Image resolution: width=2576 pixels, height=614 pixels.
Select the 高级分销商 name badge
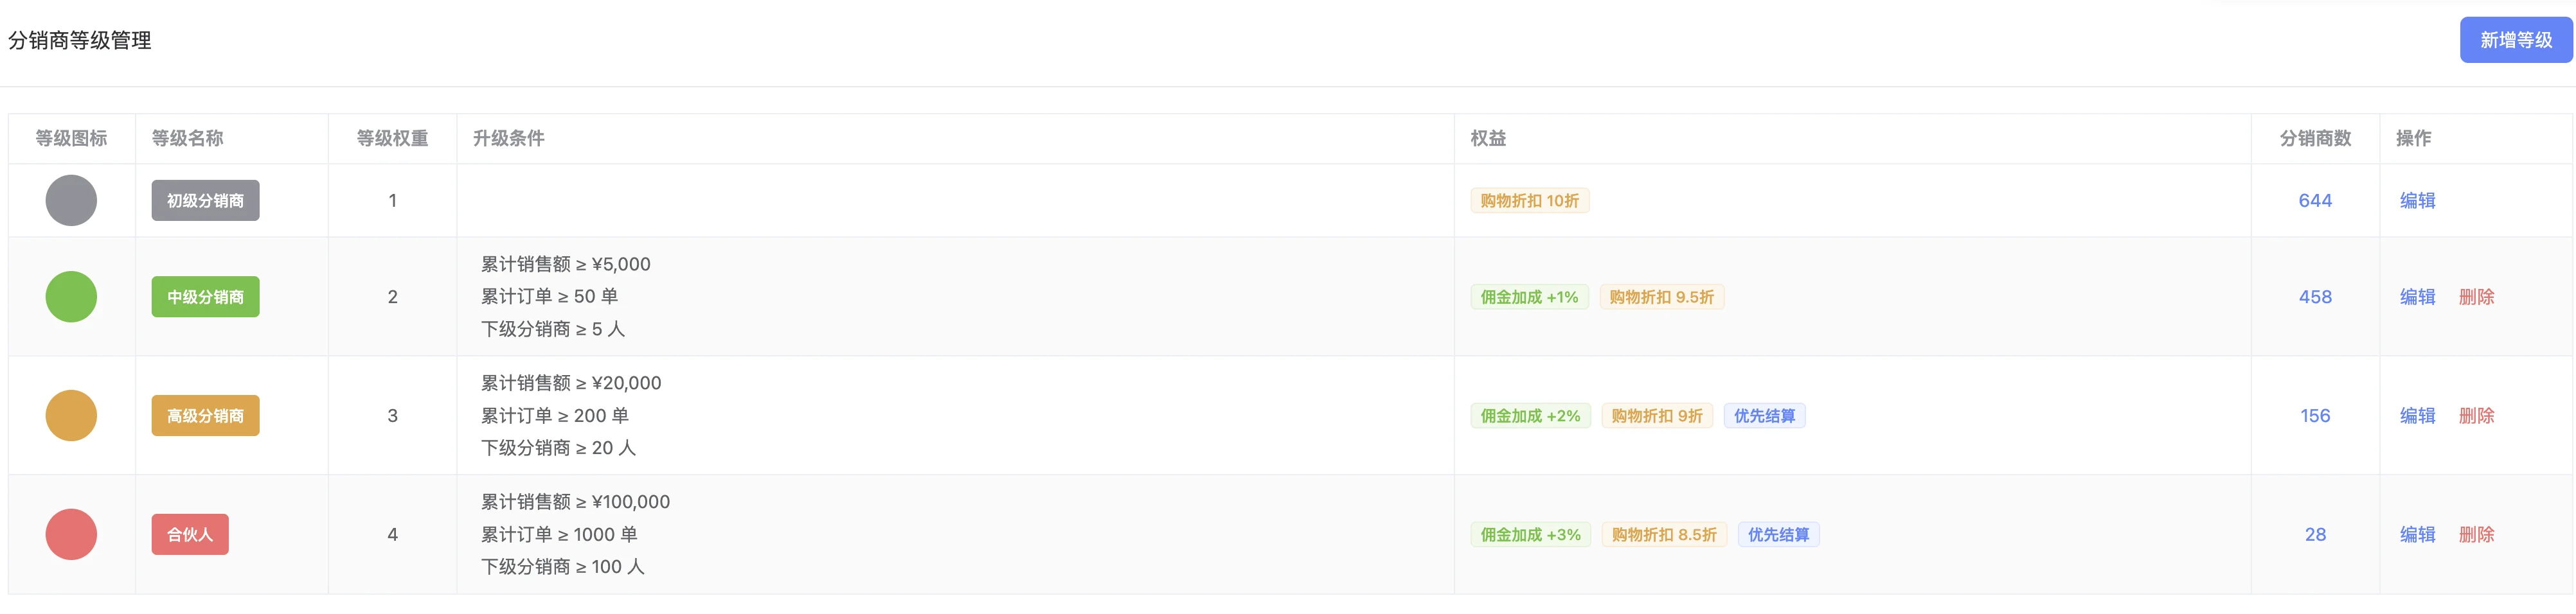(204, 415)
